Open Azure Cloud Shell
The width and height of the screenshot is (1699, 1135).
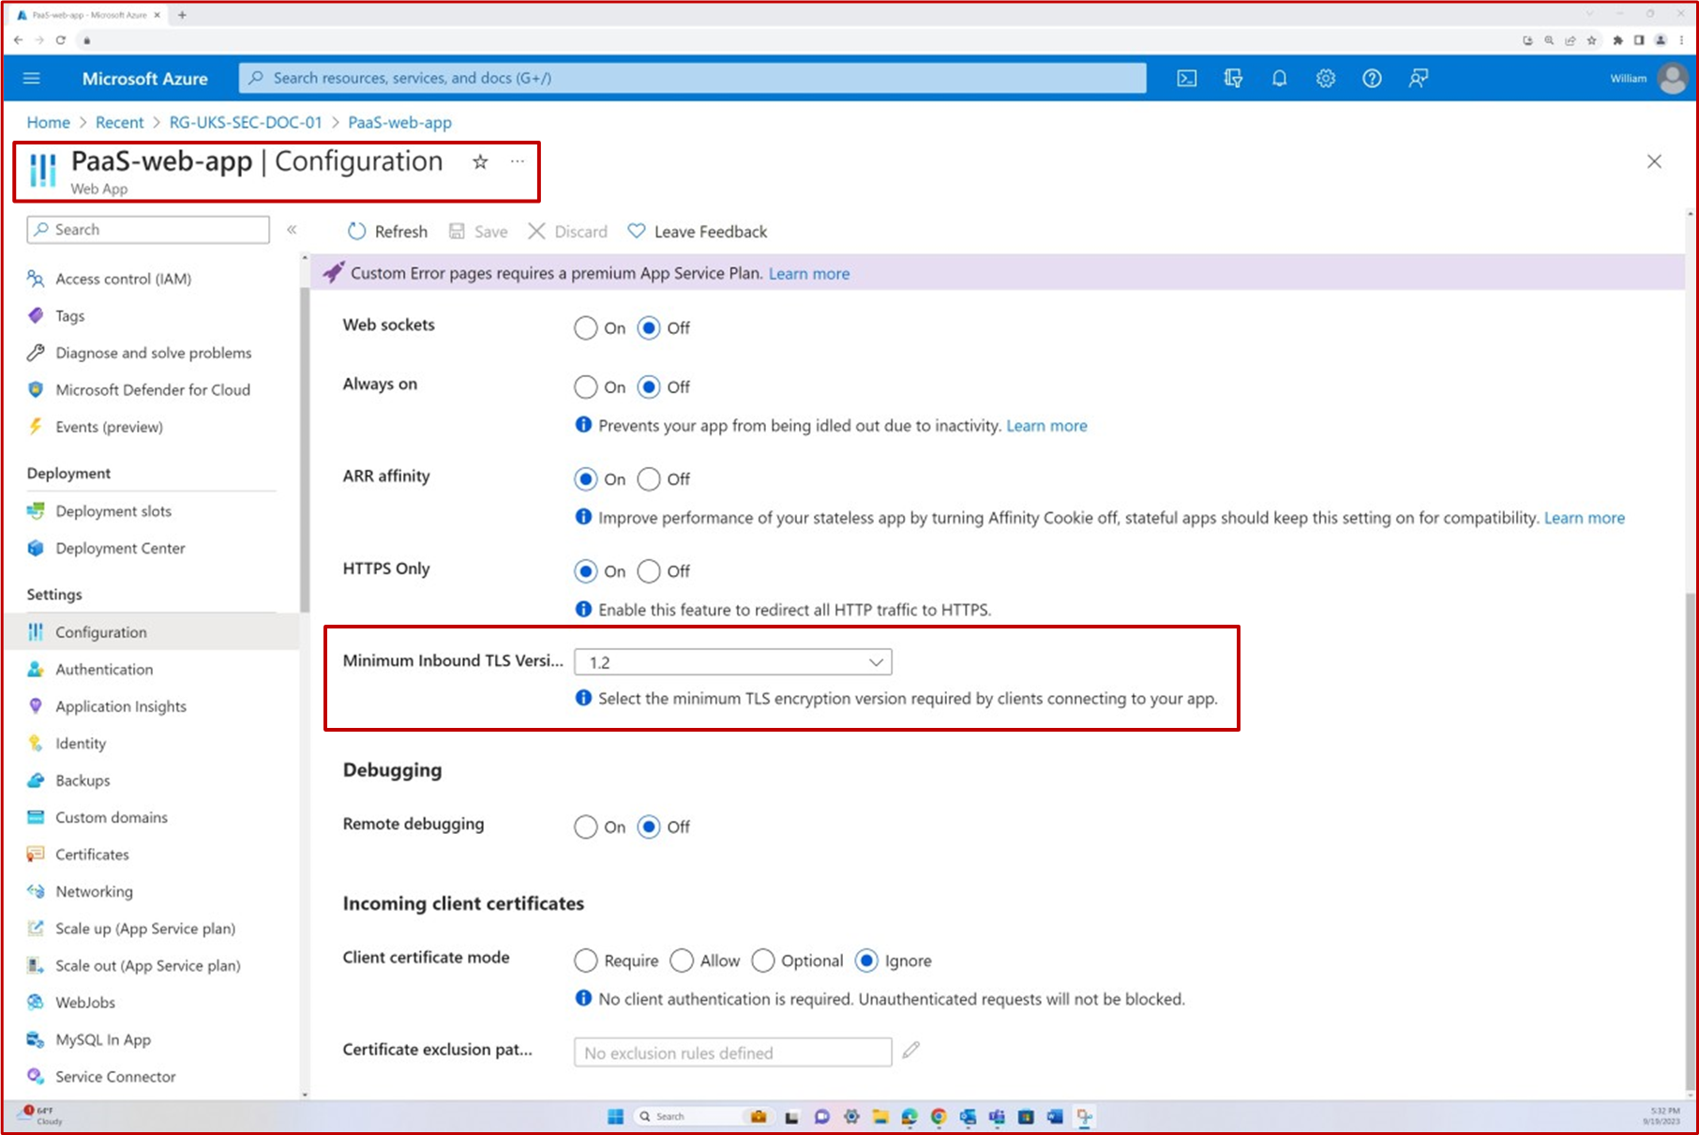click(1186, 78)
